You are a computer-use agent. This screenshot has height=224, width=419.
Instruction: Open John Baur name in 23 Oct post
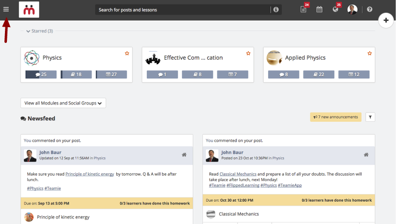(232, 152)
